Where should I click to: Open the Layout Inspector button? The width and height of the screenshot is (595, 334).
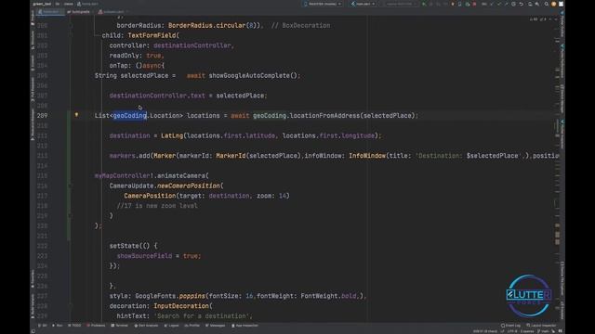[x=541, y=326]
